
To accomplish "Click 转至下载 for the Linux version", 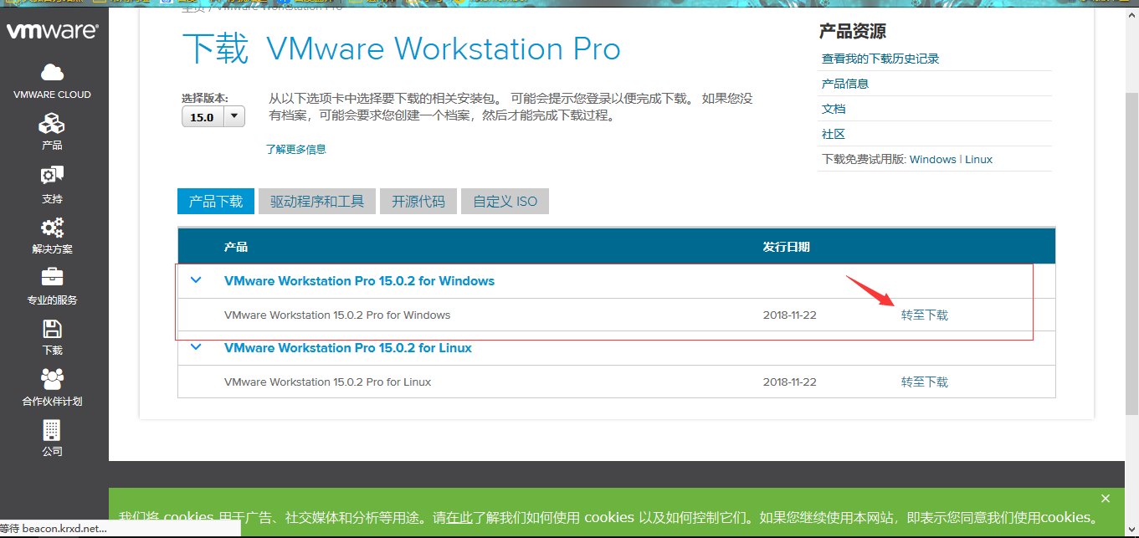I will click(x=925, y=382).
